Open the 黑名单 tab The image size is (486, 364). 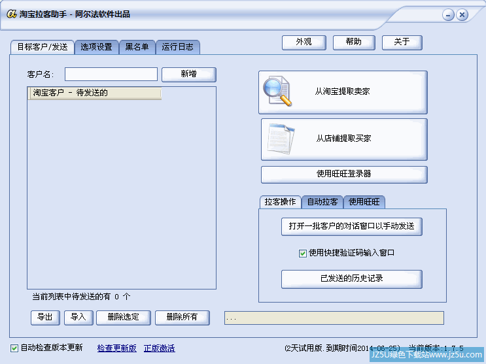(137, 47)
